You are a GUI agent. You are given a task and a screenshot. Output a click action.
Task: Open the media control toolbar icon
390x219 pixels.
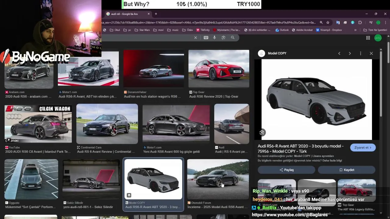coord(371,23)
